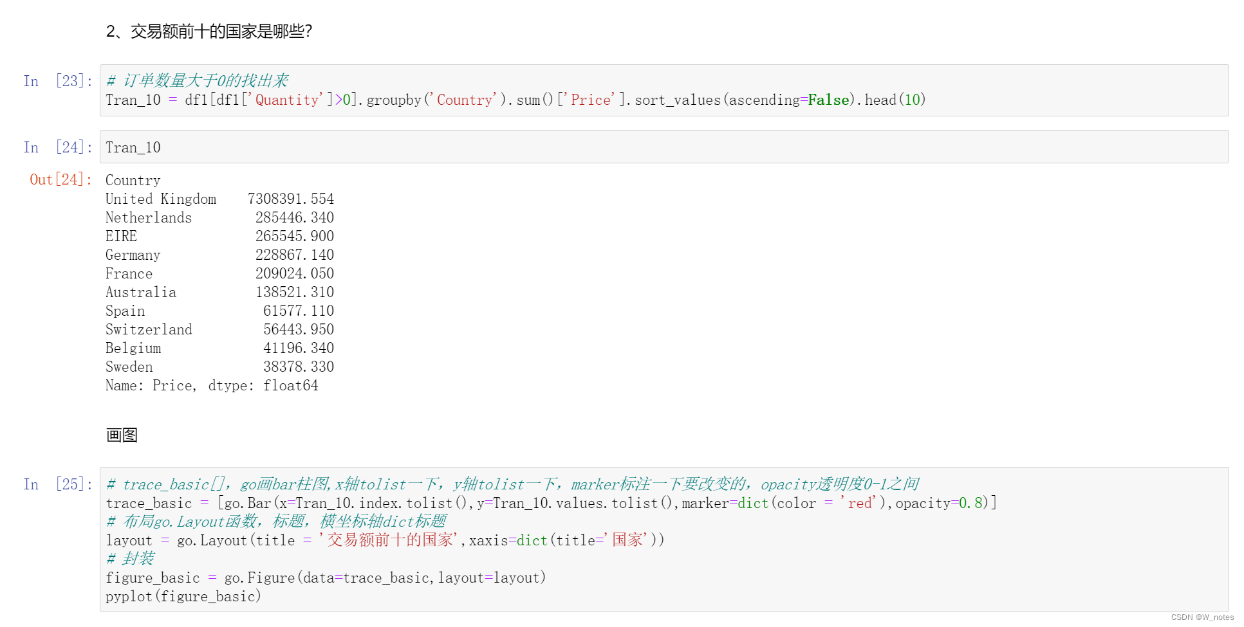The image size is (1244, 627).
Task: Click inside the Tran_10 code cell
Action: (x=133, y=147)
